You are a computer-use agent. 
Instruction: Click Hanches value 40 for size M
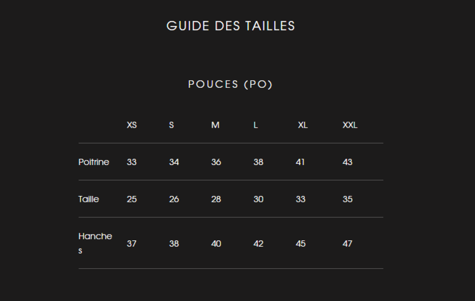216,243
